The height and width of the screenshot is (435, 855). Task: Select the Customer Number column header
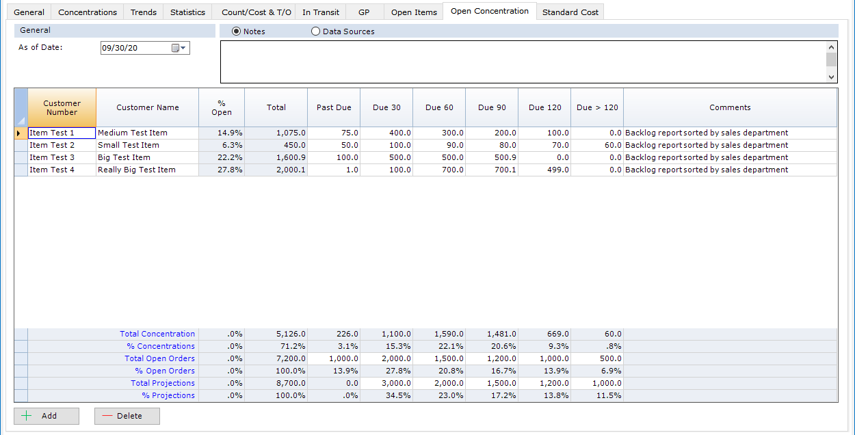tap(62, 107)
